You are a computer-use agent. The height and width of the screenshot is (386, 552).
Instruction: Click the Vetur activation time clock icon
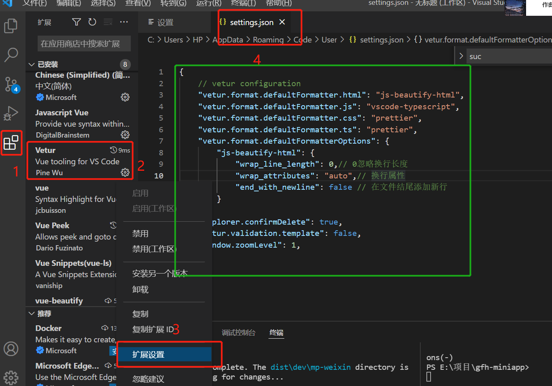113,150
